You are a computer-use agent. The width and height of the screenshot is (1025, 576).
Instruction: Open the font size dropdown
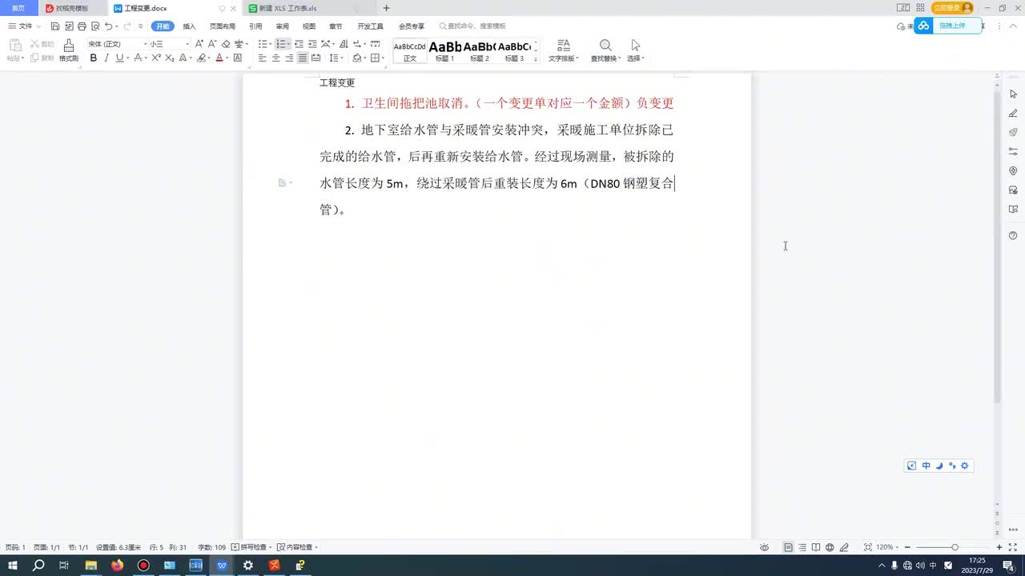tap(187, 44)
